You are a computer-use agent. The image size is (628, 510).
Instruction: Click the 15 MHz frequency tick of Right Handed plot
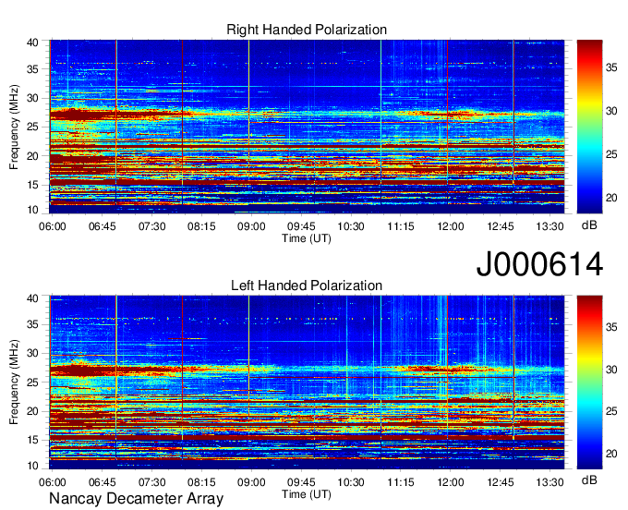pyautogui.click(x=32, y=185)
